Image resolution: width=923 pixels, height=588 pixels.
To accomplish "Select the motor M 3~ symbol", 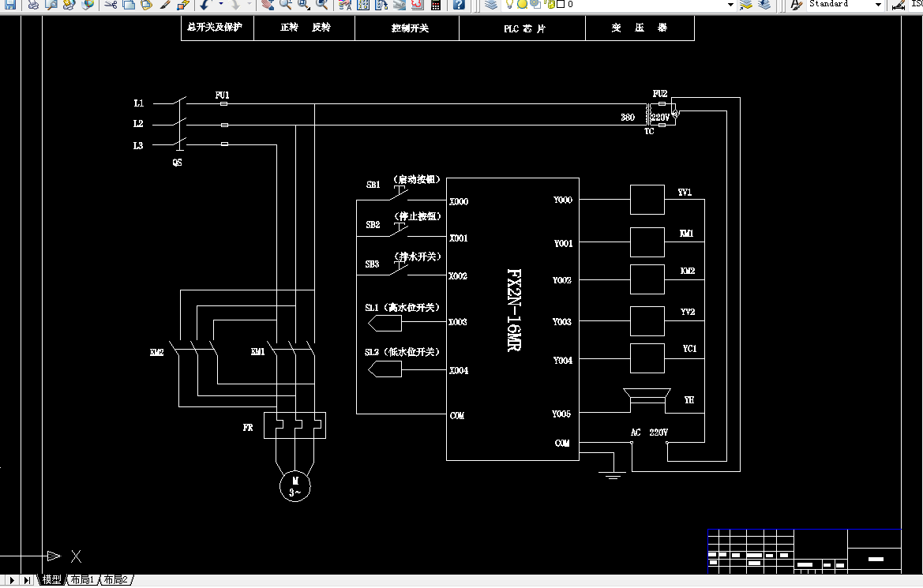I will pyautogui.click(x=295, y=486).
